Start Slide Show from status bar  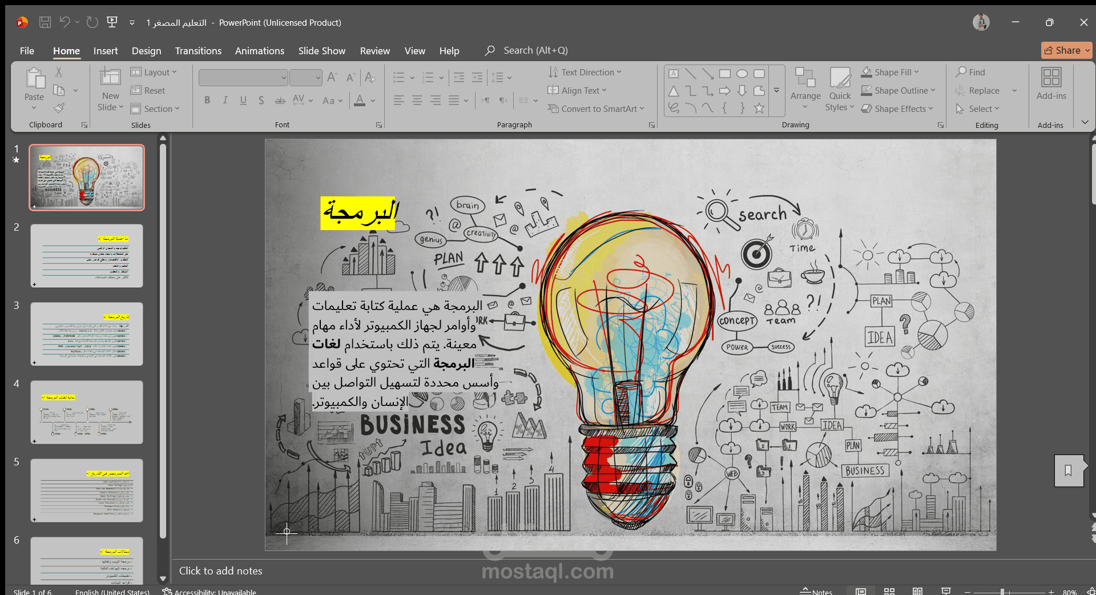point(946,591)
